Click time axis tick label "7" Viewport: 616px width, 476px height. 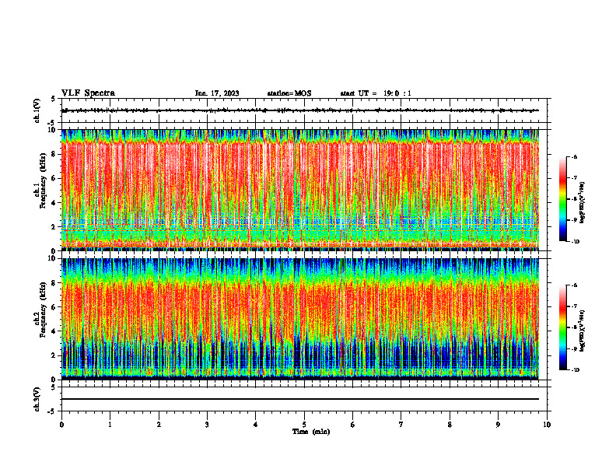click(401, 425)
